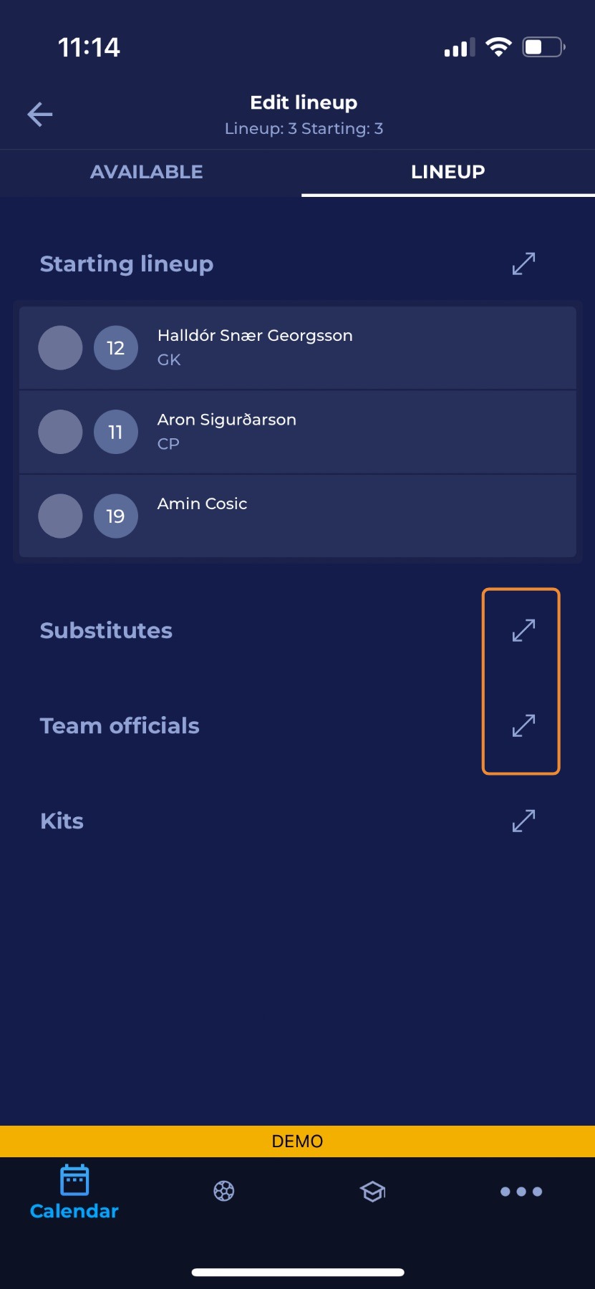Expand the Team officials section
This screenshot has width=595, height=1289.
pos(524,725)
